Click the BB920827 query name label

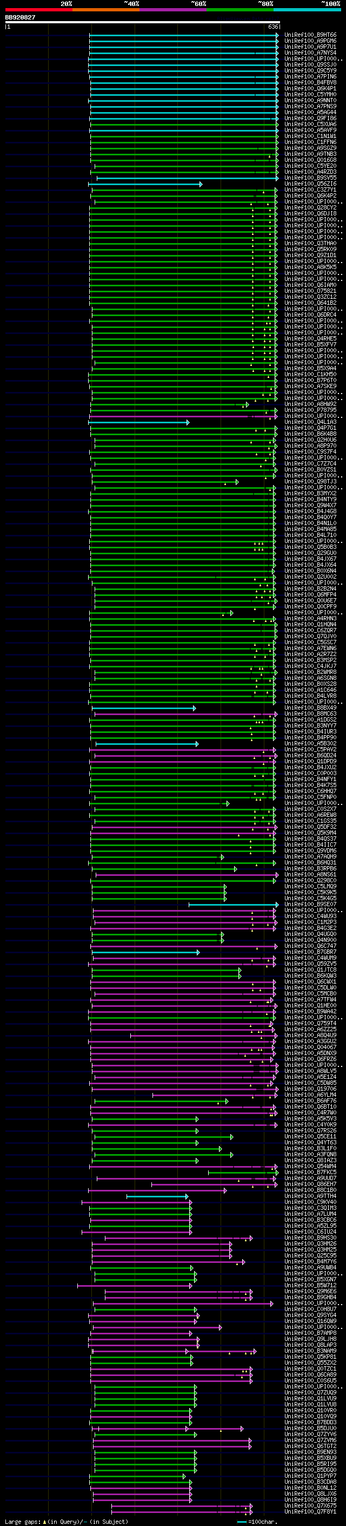tap(20, 18)
